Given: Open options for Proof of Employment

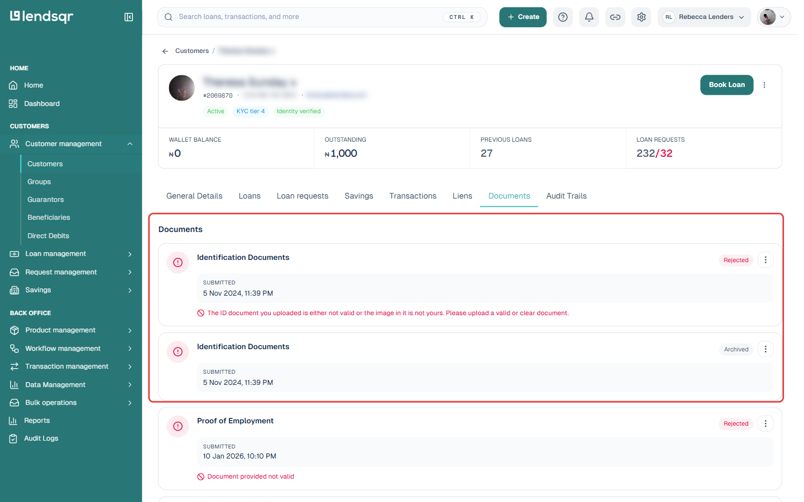Looking at the screenshot, I should click(765, 423).
